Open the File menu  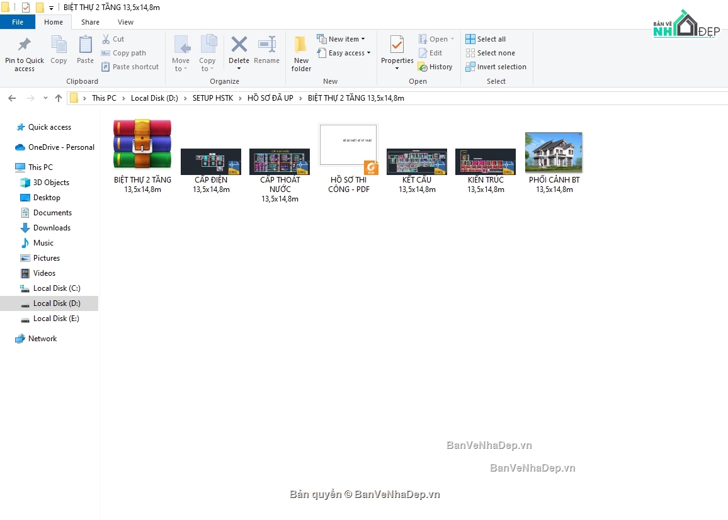coord(18,21)
